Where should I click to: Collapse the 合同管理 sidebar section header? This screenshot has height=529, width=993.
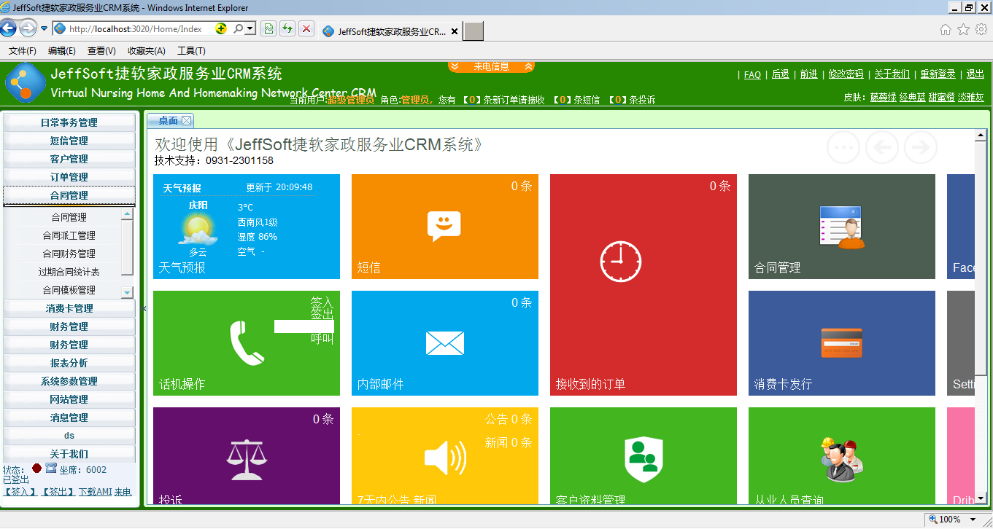pyautogui.click(x=69, y=195)
